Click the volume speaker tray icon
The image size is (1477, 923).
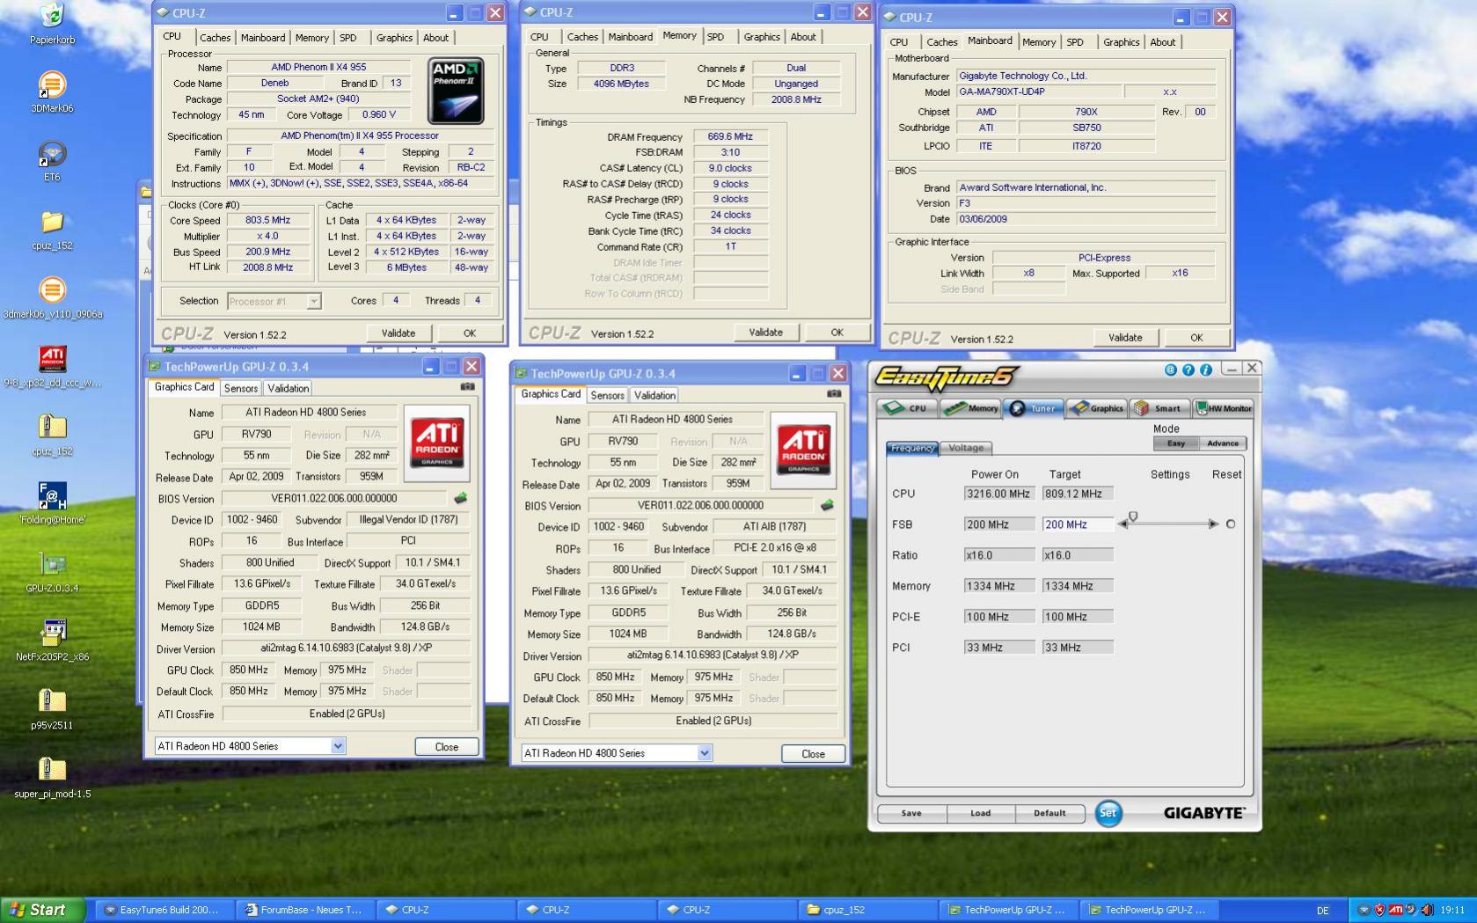1426,910
